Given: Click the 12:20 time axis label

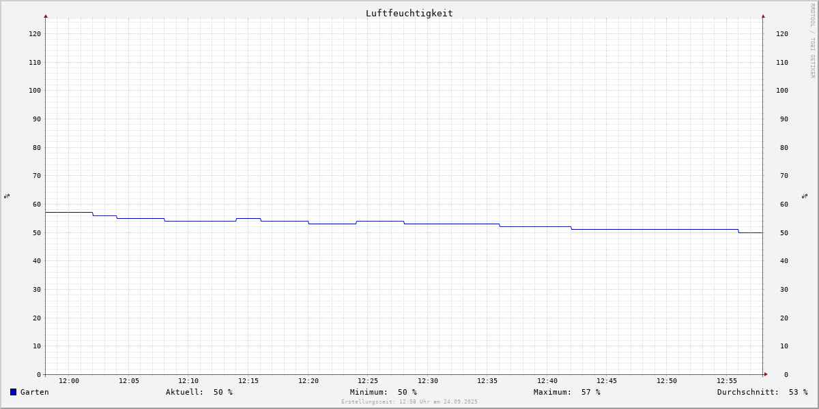Looking at the screenshot, I should (x=308, y=381).
